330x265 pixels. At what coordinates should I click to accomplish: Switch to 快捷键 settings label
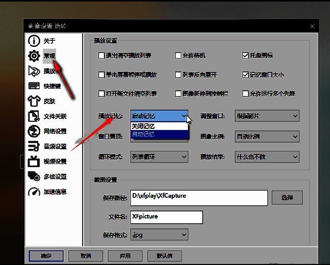[x=52, y=86]
